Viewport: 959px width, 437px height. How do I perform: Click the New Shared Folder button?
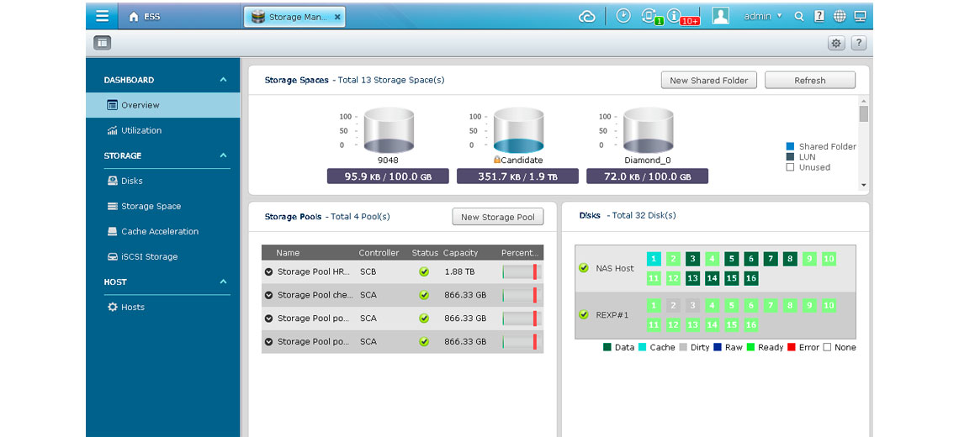[x=708, y=80]
